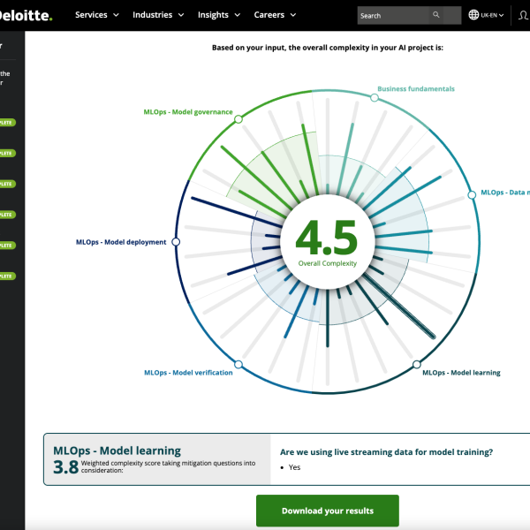Screen dimensions: 530x530
Task: Open the user account icon
Action: pyautogui.click(x=523, y=15)
